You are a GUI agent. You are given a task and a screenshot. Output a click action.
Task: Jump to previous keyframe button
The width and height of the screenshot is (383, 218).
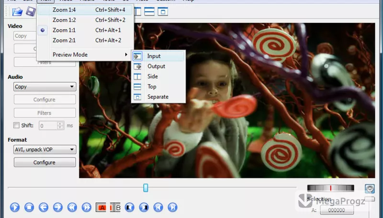coord(72,207)
